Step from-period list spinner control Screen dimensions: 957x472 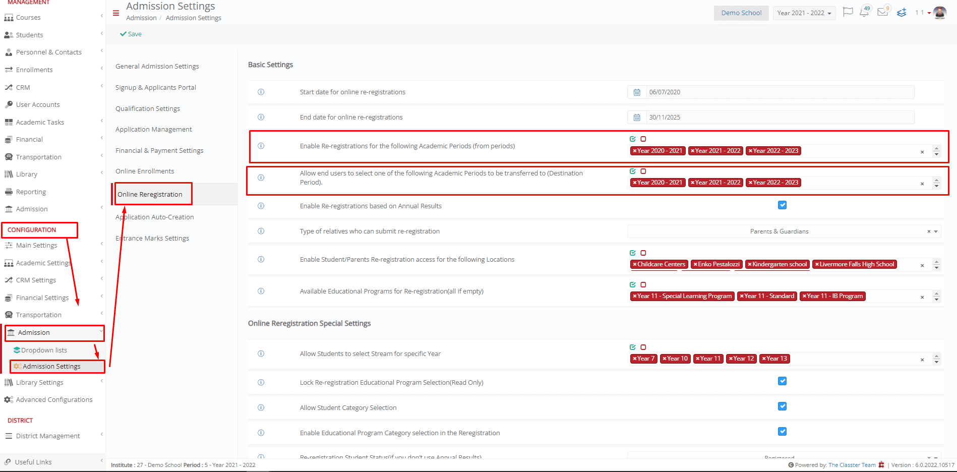pos(936,151)
